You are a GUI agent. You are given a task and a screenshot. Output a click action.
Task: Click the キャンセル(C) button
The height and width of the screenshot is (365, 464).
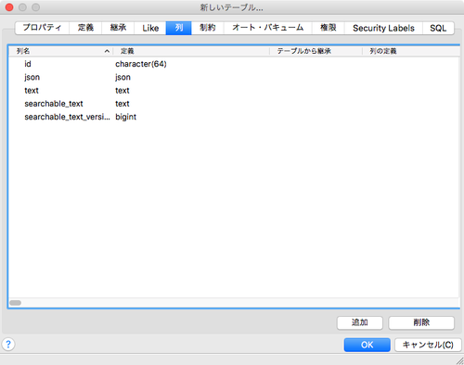428,345
